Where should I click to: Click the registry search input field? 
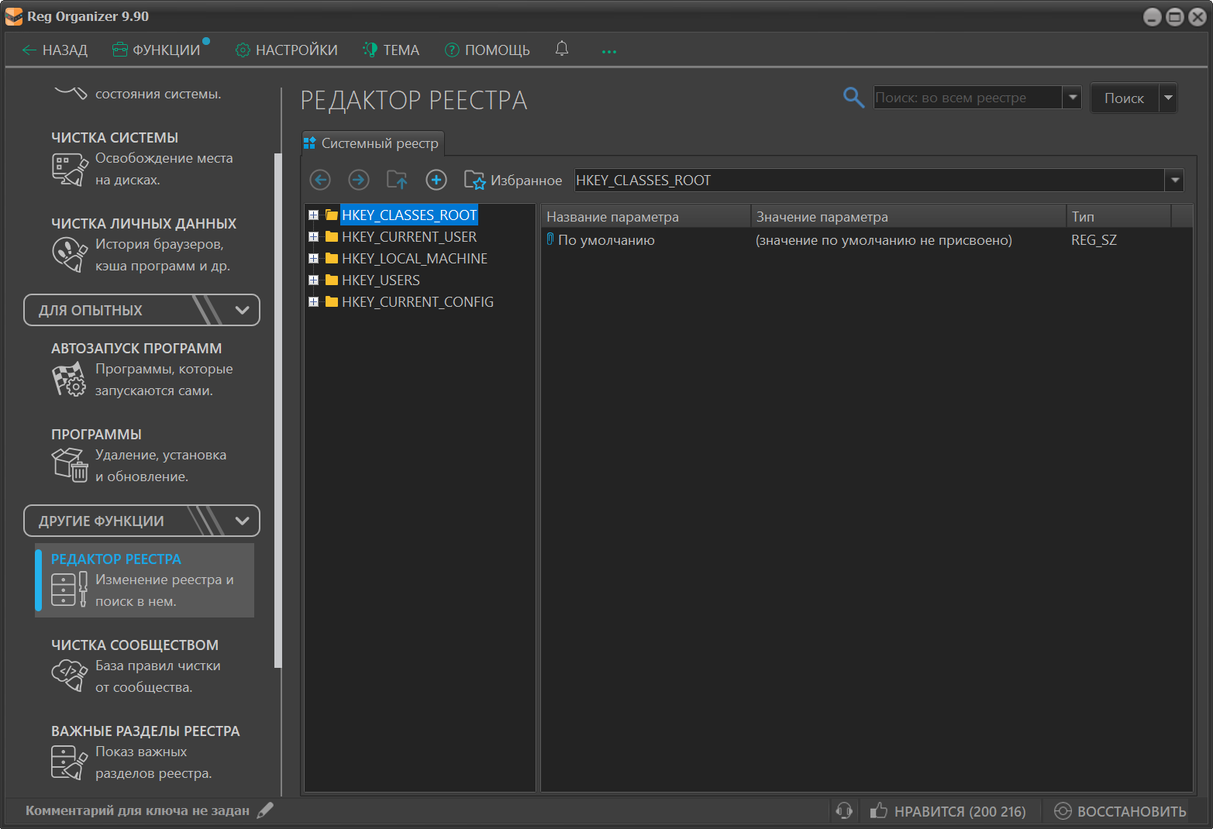966,98
